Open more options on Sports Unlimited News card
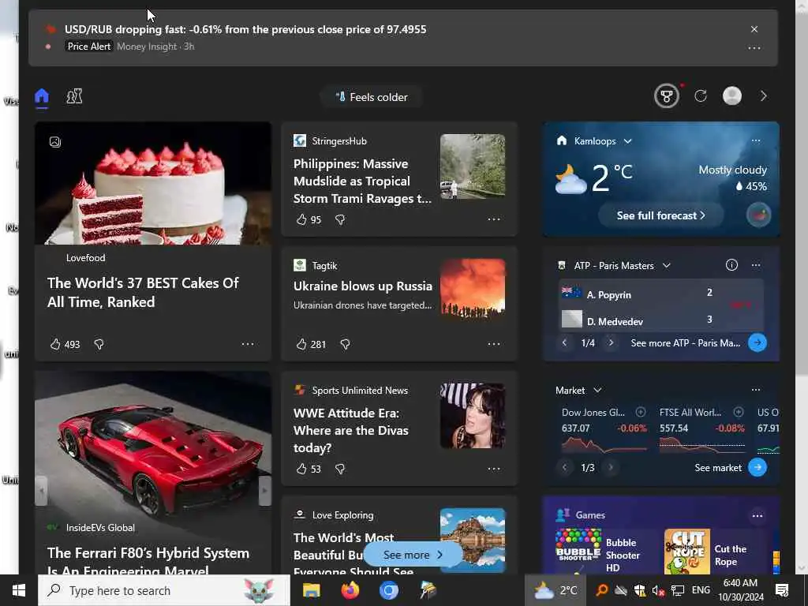Viewport: 808px width, 606px height. pyautogui.click(x=494, y=469)
